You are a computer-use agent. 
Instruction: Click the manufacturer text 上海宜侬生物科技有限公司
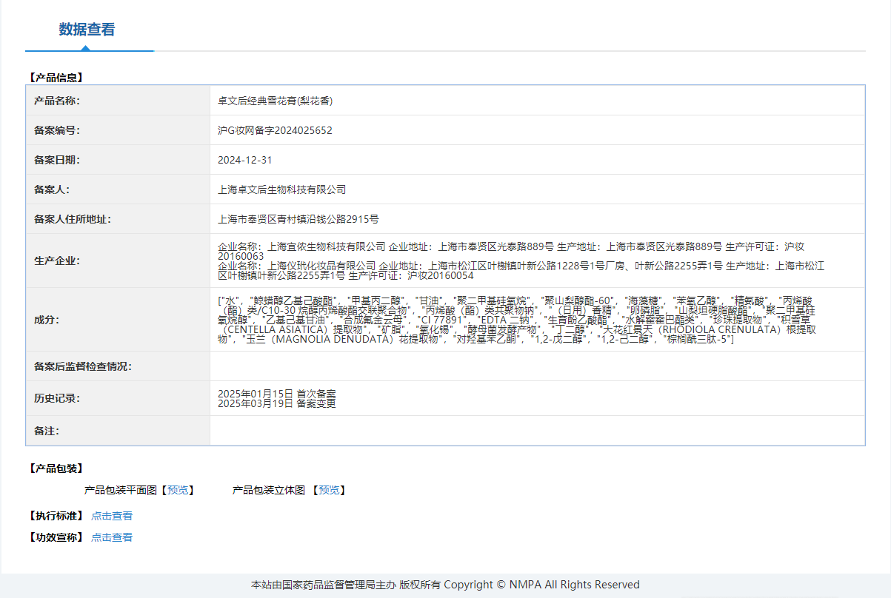coord(327,246)
